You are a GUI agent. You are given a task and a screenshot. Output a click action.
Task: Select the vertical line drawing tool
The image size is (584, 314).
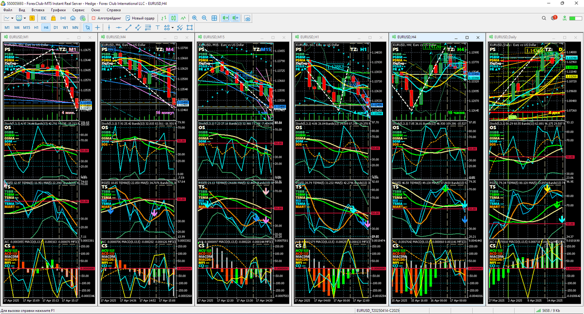[109, 28]
